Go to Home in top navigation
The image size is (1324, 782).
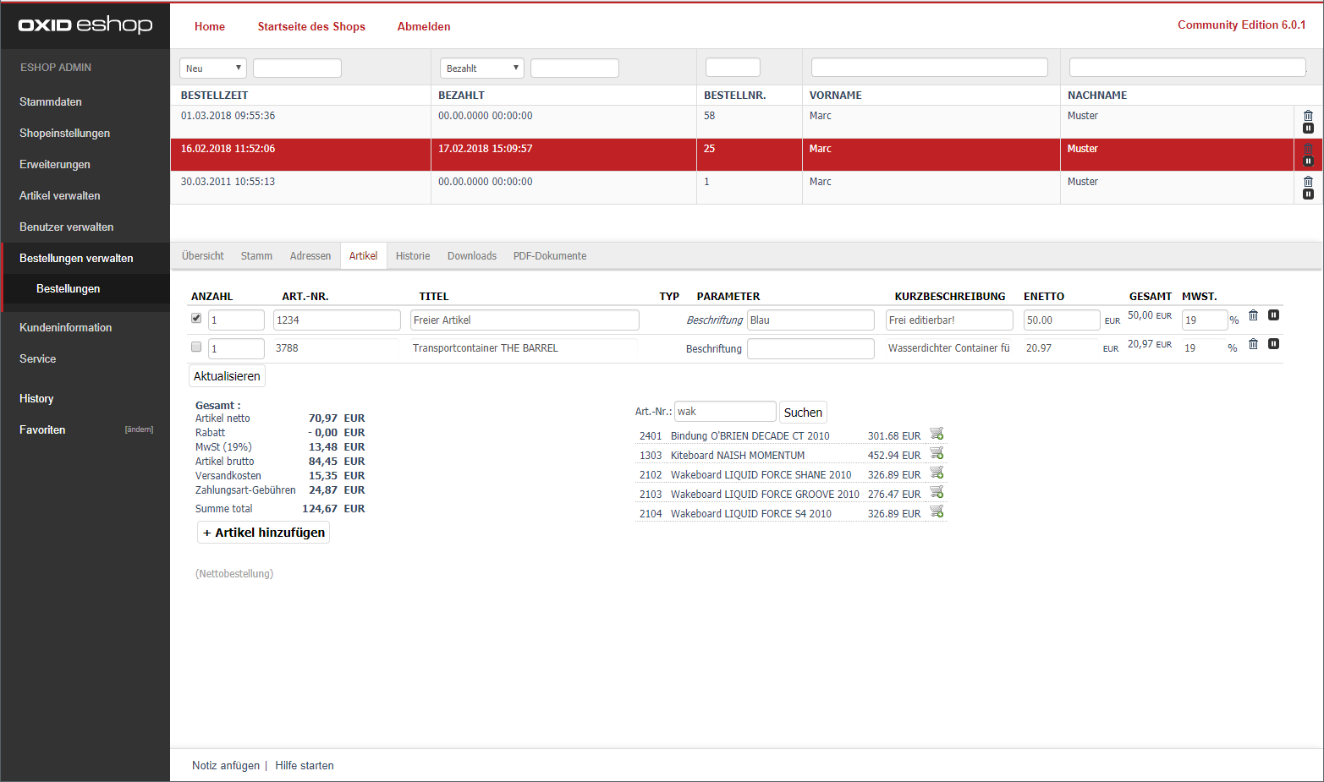coord(210,26)
